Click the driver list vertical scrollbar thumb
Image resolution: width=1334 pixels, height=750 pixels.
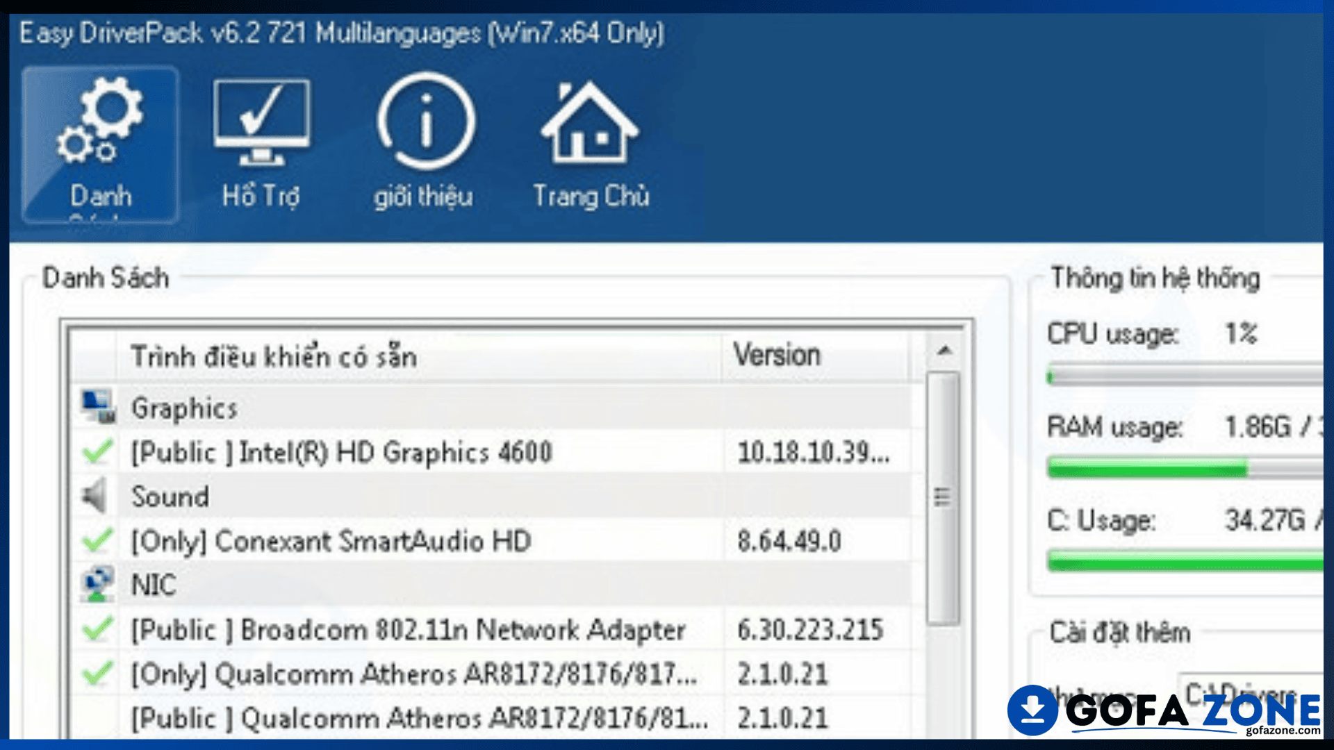click(944, 498)
